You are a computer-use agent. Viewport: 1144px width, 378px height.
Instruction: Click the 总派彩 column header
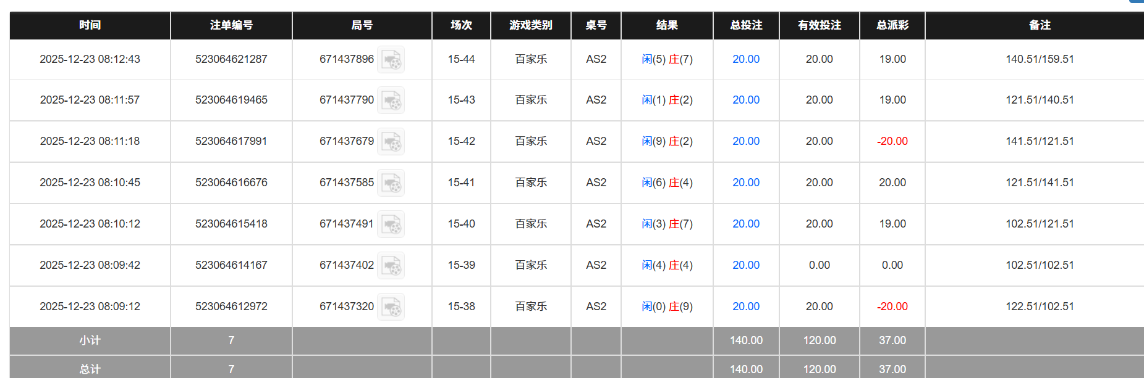click(892, 25)
